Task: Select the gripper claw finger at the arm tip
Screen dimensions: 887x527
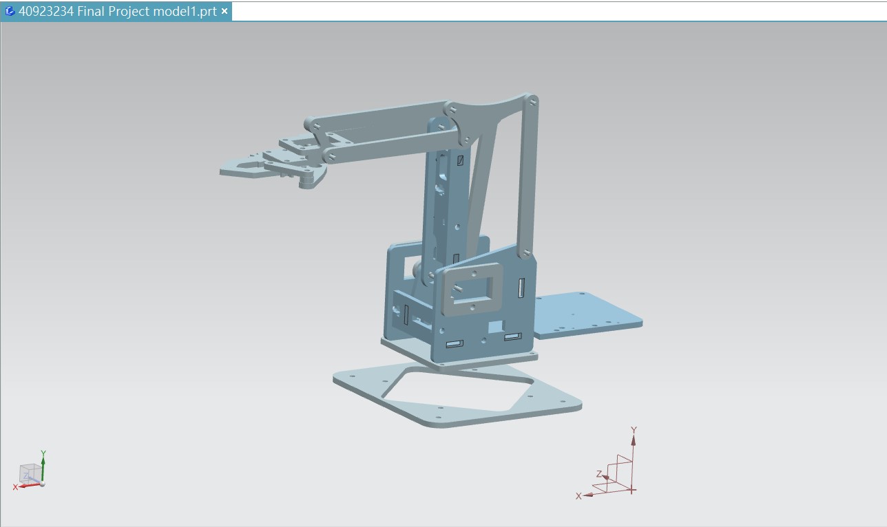Action: [x=244, y=168]
